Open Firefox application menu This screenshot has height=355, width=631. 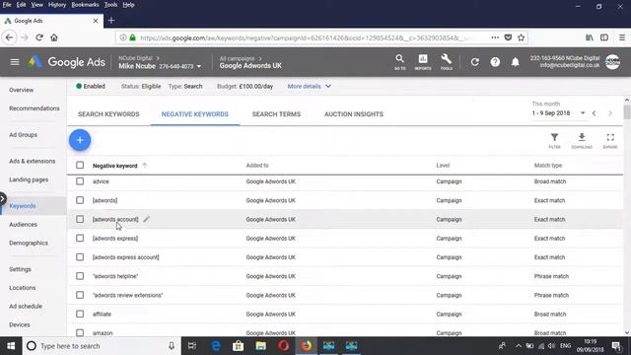622,37
